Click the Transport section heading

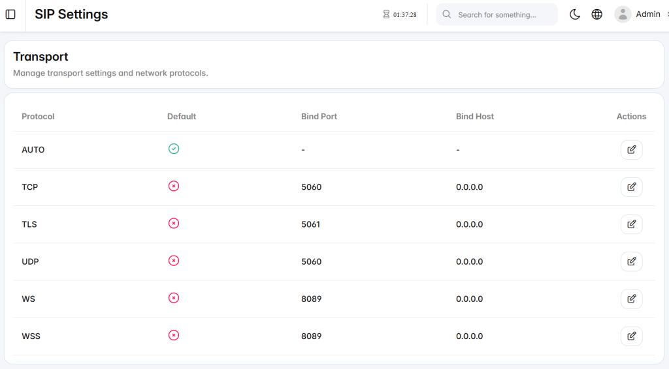(41, 57)
